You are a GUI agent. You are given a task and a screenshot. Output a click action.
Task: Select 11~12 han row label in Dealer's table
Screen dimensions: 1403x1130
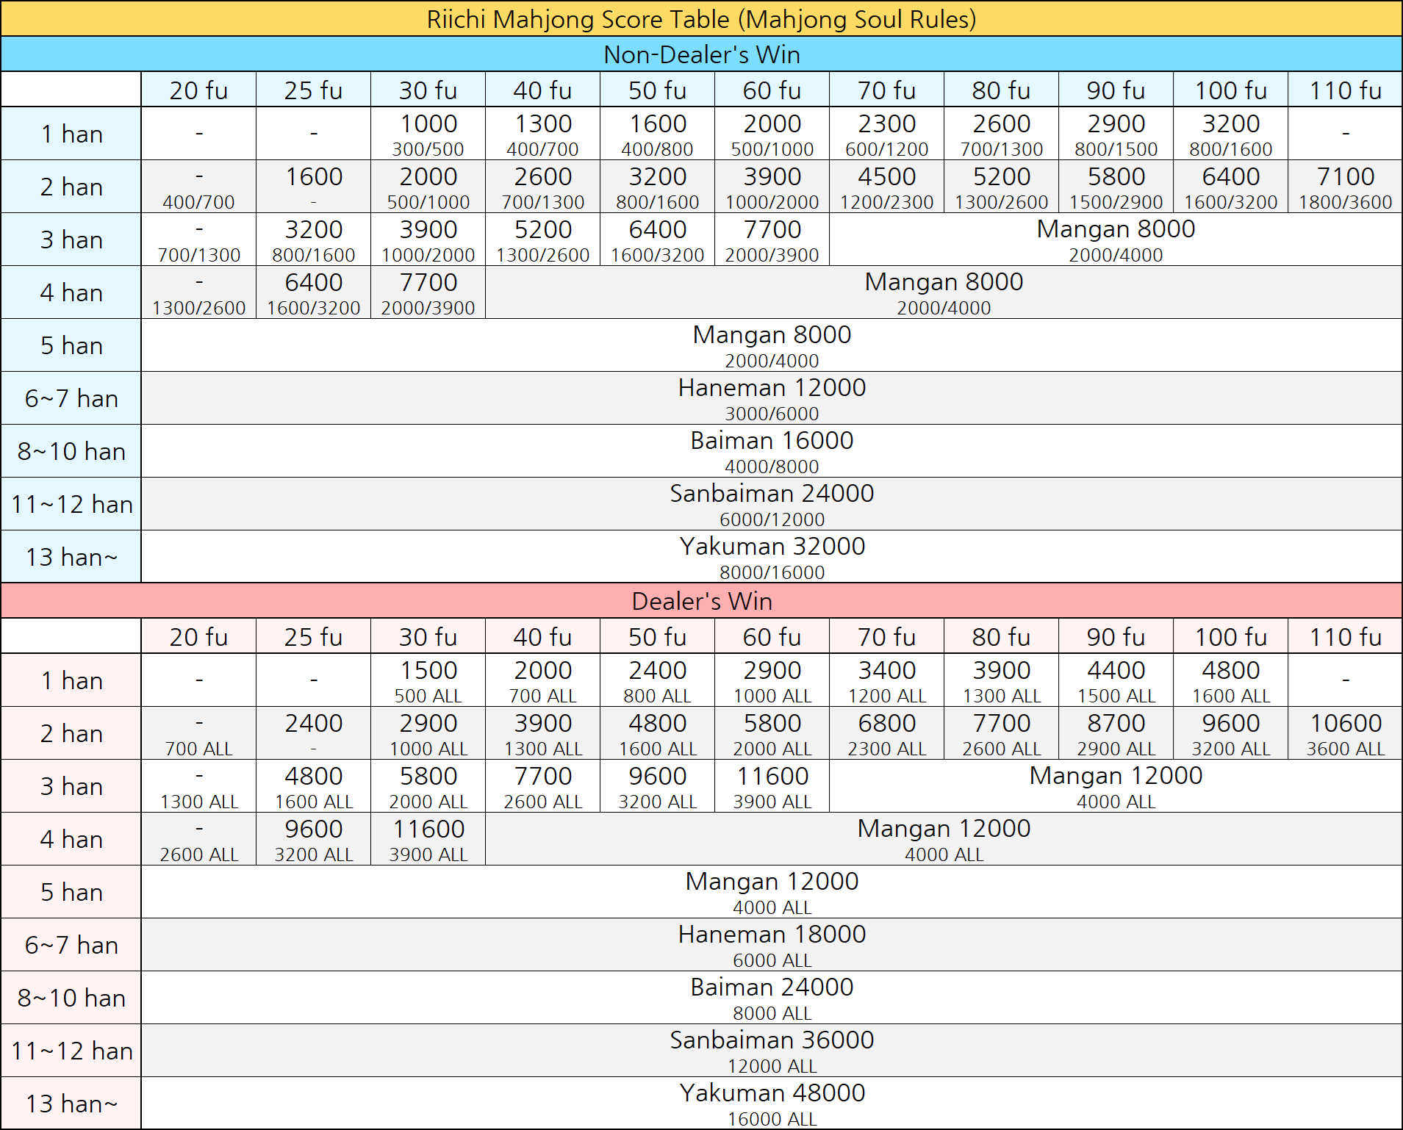[x=71, y=1051]
